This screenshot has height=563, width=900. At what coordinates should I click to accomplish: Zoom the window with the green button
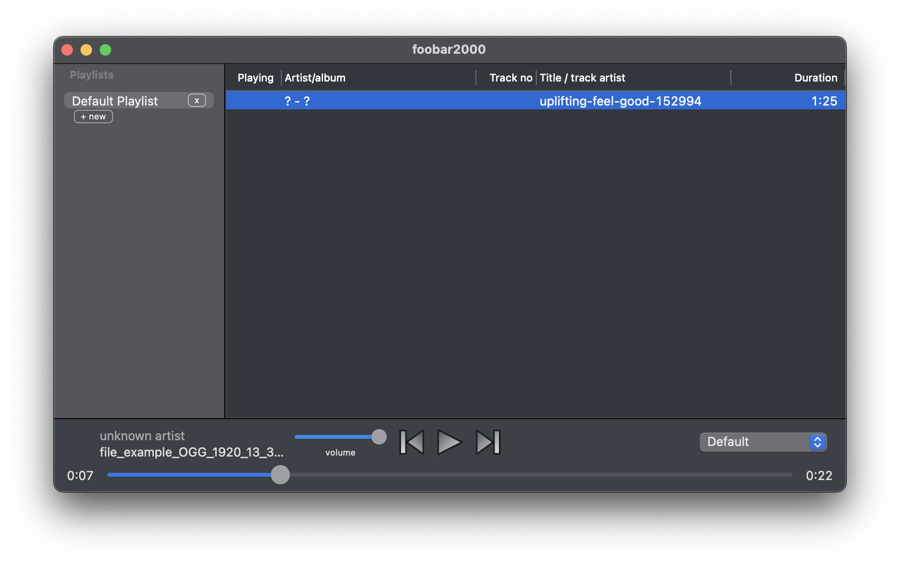click(x=105, y=50)
